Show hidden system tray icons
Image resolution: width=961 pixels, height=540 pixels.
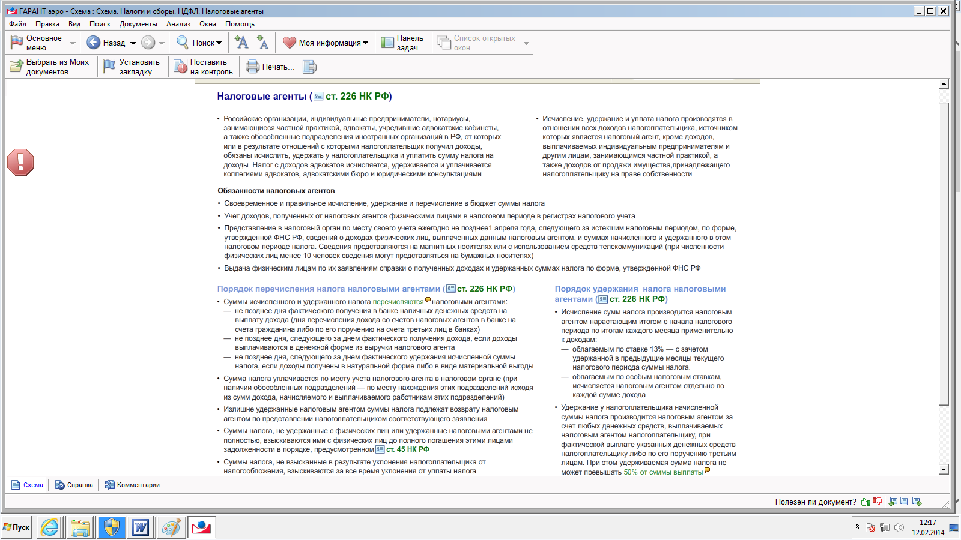pos(857,527)
